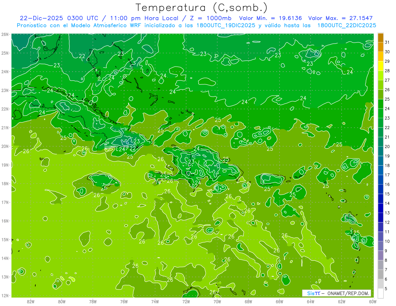Image resolution: width=396 pixels, height=306 pixels.
Task: Click legend scale value 27
Action: tap(387, 80)
